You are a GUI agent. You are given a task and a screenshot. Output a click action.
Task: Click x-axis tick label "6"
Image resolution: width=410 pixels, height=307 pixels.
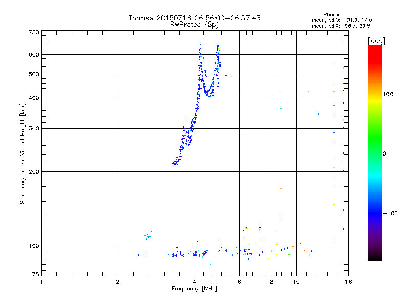pyautogui.click(x=239, y=282)
